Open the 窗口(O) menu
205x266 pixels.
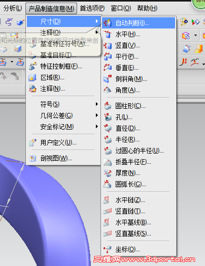[121, 8]
